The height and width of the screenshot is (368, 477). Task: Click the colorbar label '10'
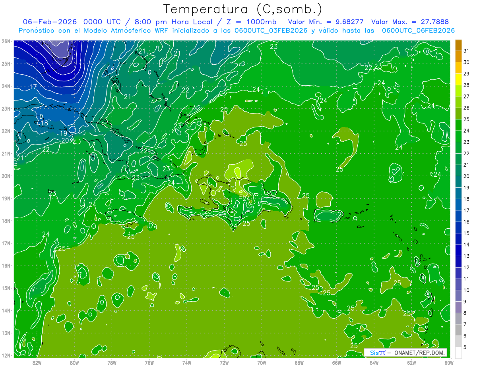point(466,290)
